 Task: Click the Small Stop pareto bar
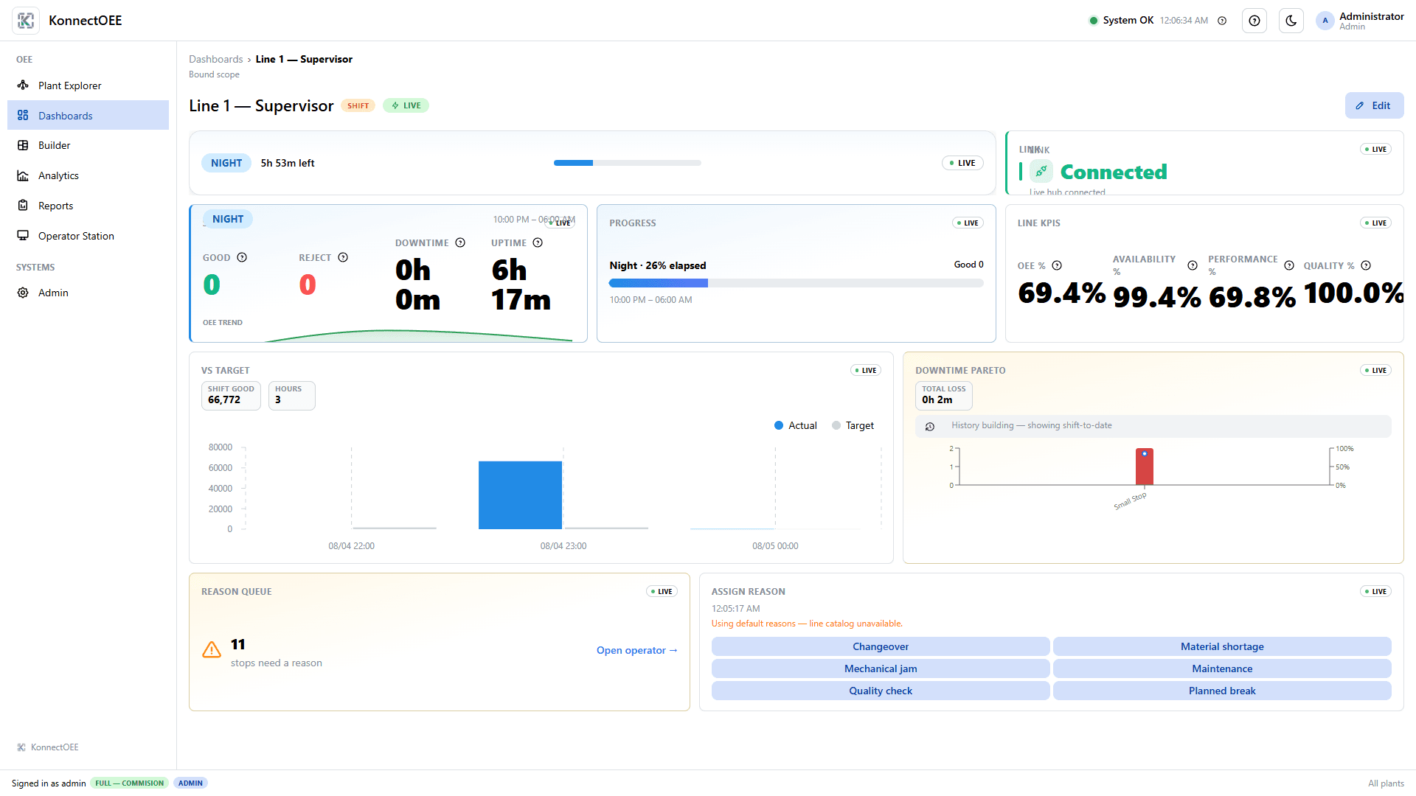click(1144, 467)
